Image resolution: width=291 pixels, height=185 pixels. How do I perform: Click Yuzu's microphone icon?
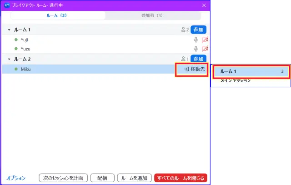coord(196,49)
